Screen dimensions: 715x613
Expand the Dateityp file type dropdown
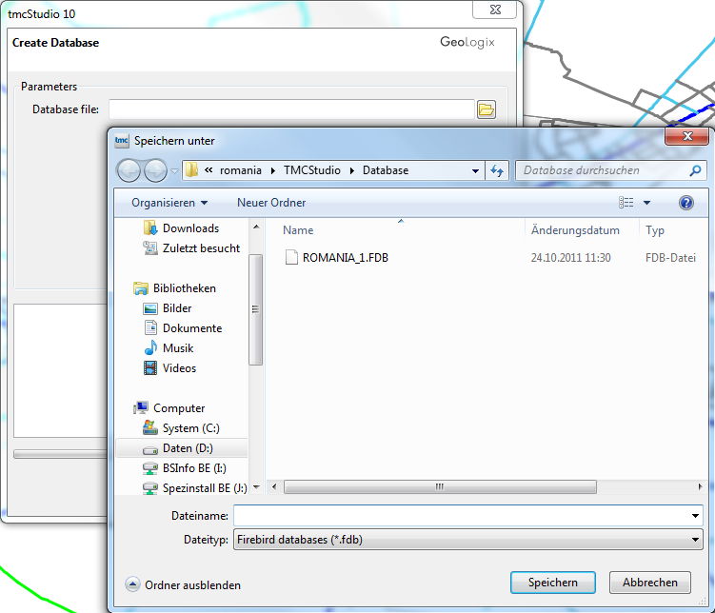(696, 540)
